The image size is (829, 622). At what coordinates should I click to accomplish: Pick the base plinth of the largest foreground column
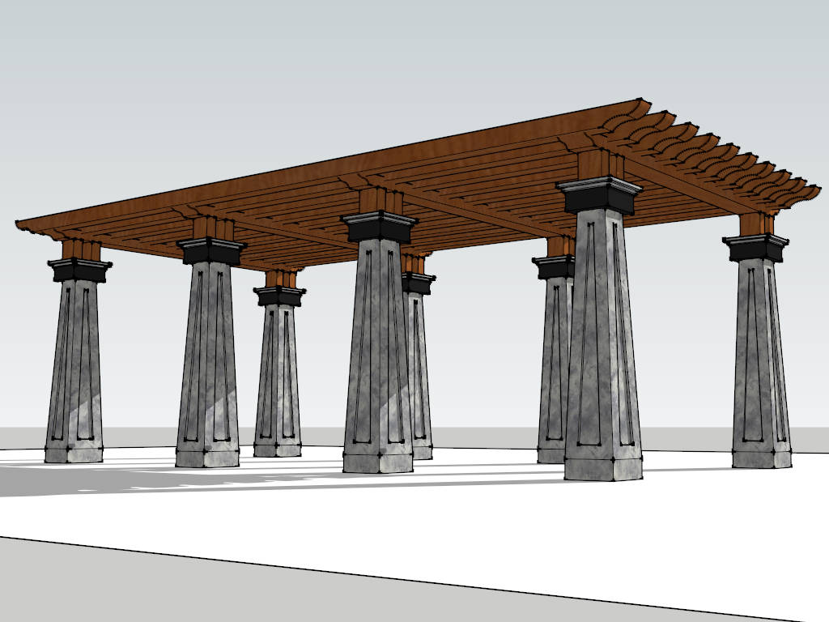[603, 467]
